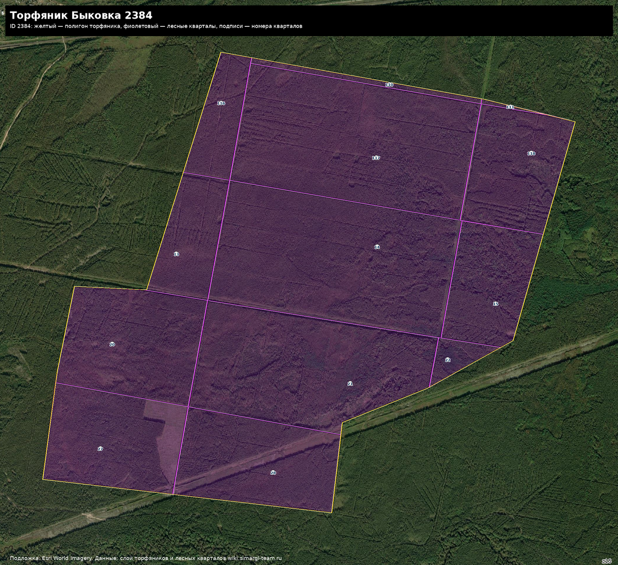The width and height of the screenshot is (618, 565).
Task: Select forest quarter label 118
Action: [531, 154]
